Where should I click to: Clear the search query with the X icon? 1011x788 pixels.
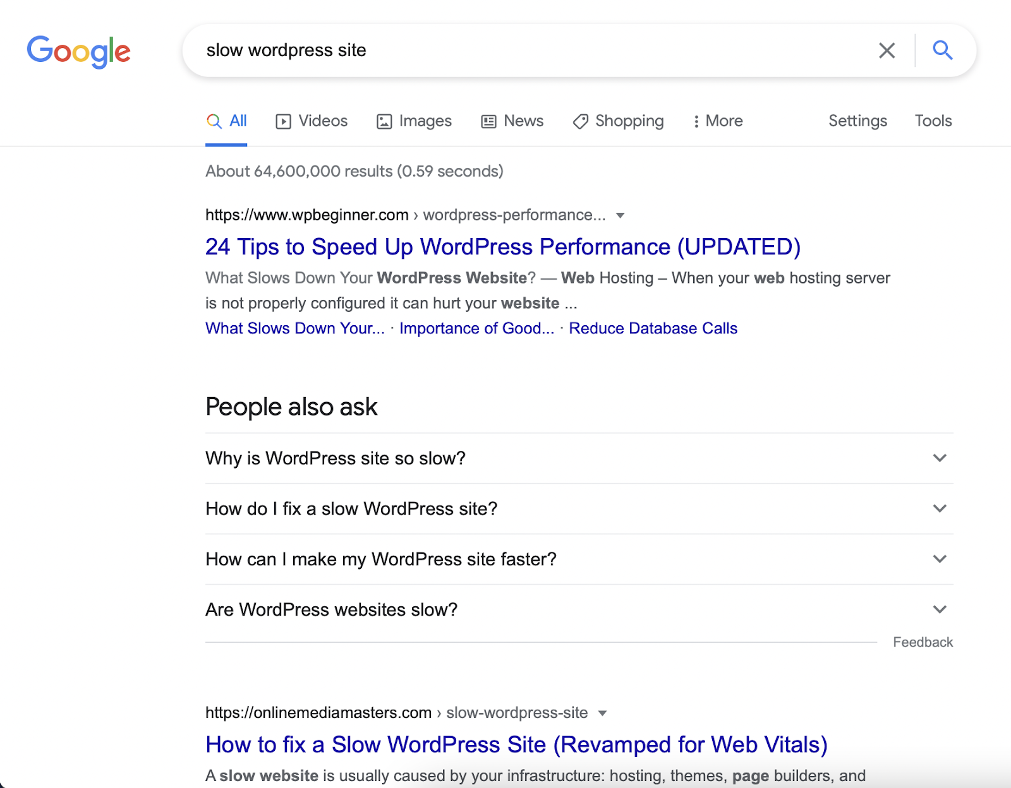[x=887, y=51]
